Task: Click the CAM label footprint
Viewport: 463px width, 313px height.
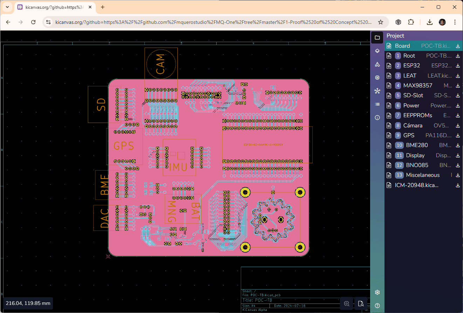Action: click(161, 64)
